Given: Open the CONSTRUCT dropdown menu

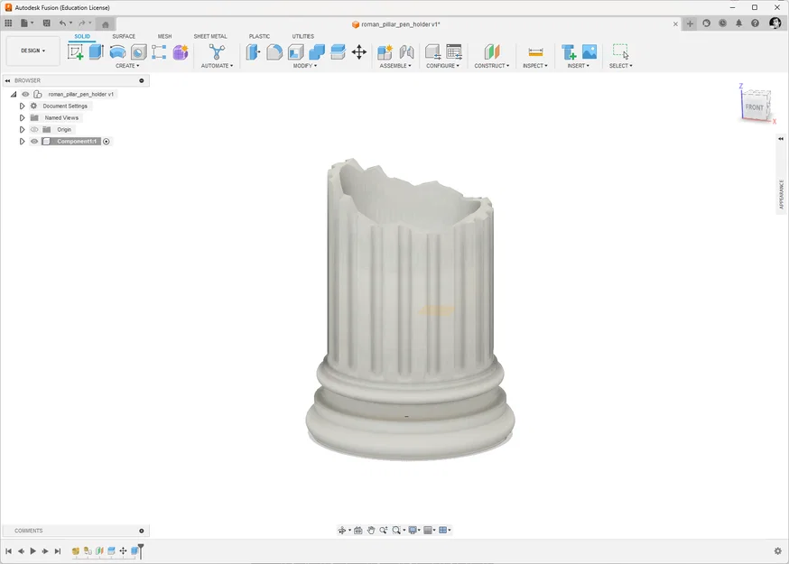Looking at the screenshot, I should pyautogui.click(x=492, y=66).
